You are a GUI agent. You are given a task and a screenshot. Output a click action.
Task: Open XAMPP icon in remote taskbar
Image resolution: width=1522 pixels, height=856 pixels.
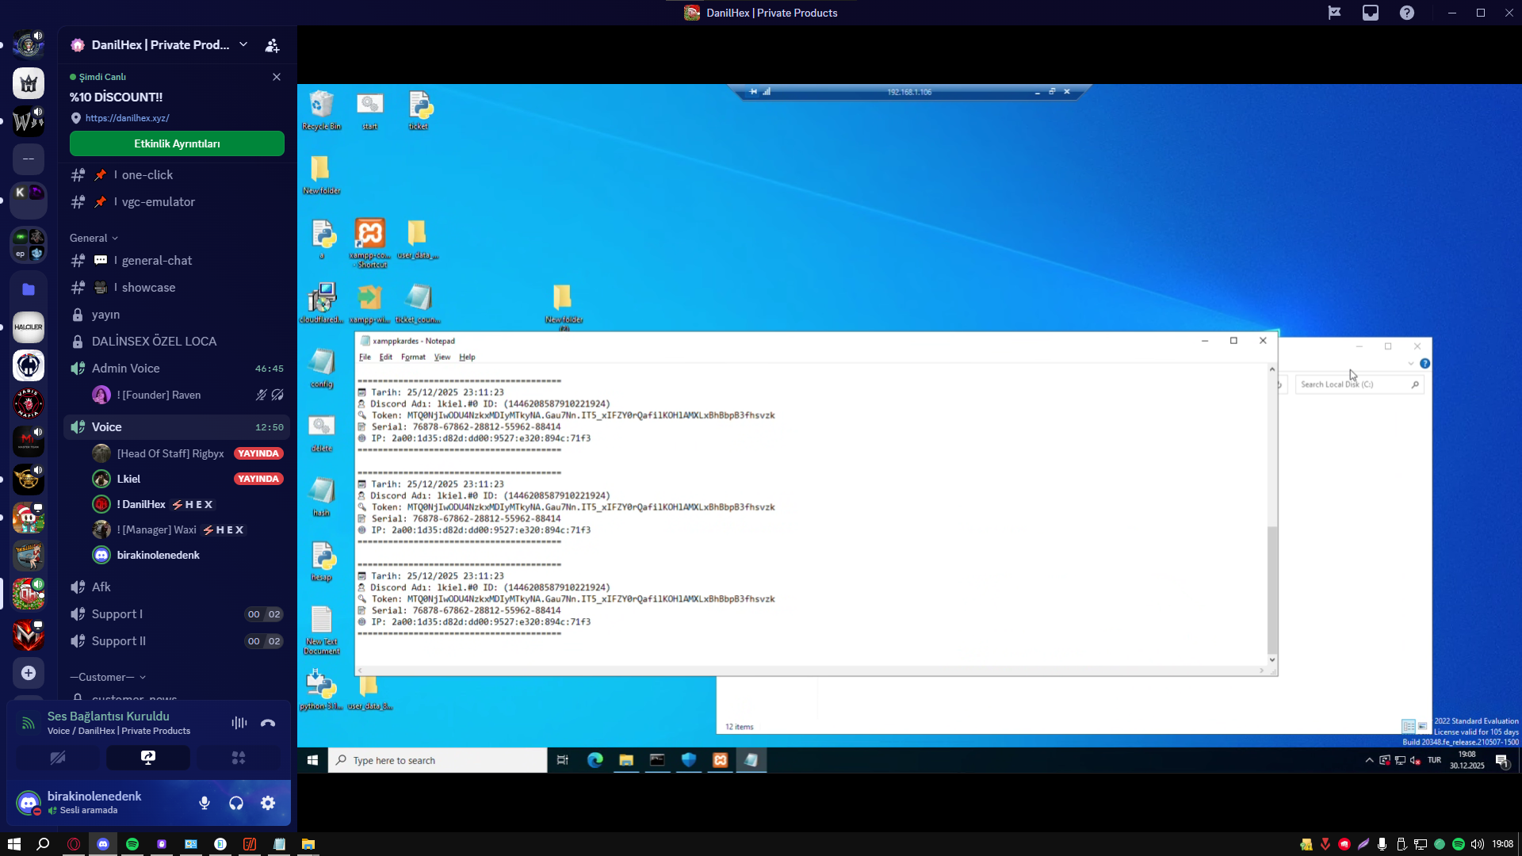pyautogui.click(x=720, y=760)
